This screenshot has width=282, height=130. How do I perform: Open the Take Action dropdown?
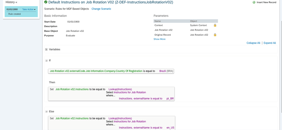29,9
